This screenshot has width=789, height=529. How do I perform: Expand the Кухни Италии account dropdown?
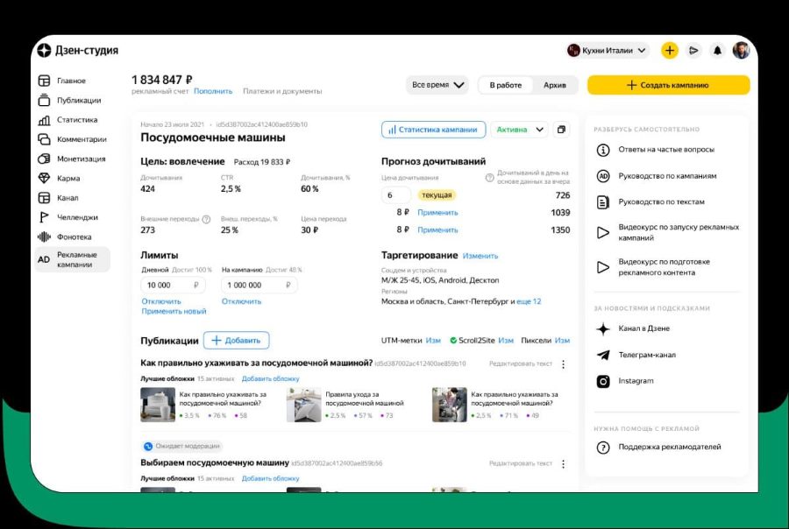tap(614, 51)
